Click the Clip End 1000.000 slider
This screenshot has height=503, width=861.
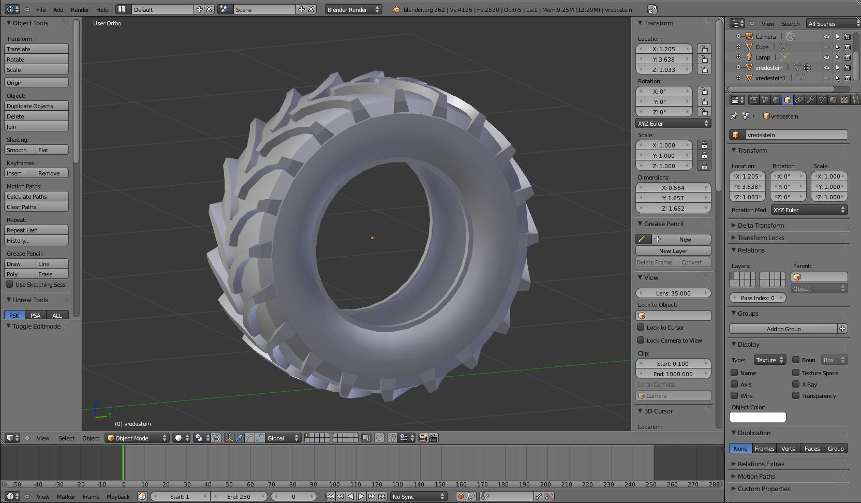pos(673,374)
